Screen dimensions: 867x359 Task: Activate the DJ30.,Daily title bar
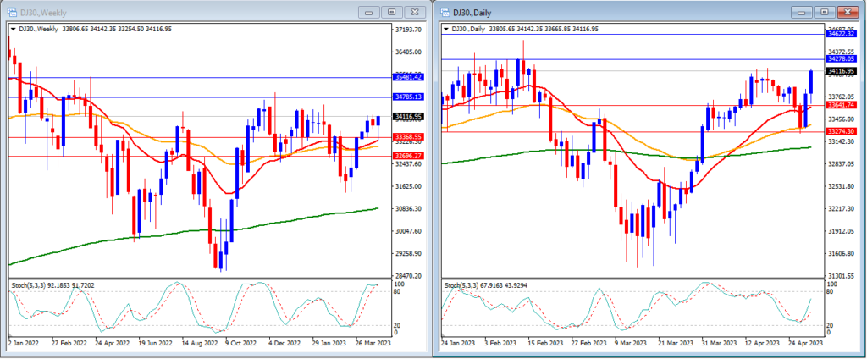[621, 12]
